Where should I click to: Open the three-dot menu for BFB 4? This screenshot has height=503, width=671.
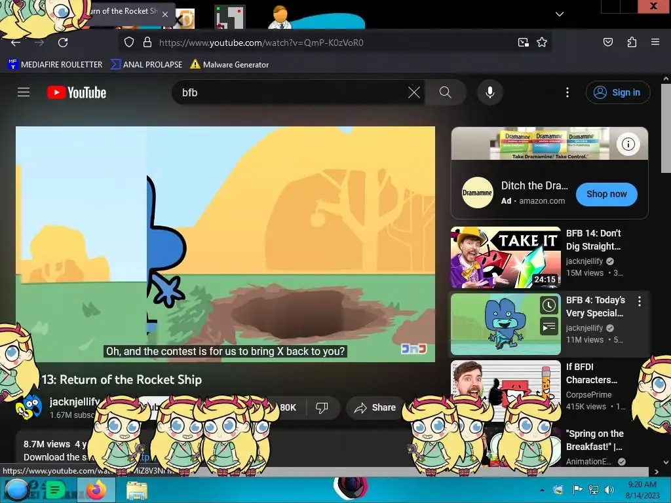point(640,301)
